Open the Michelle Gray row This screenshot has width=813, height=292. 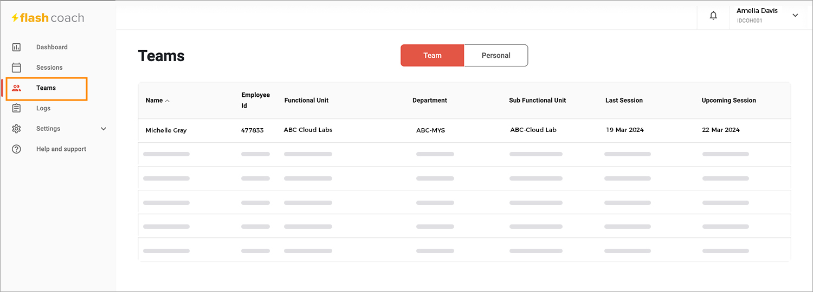pyautogui.click(x=464, y=130)
